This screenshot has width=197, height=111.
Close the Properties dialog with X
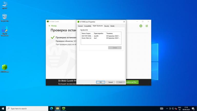[x=124, y=22]
